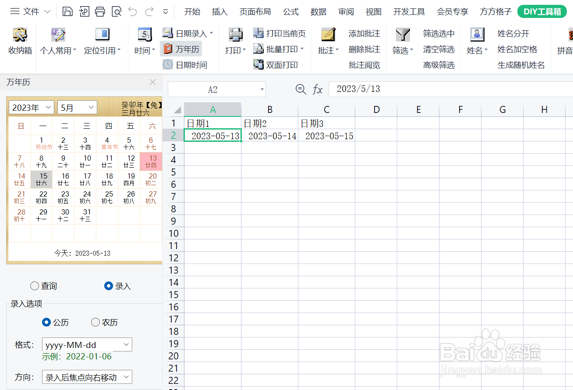Click 今天: 2023-05-13 in calendar

(x=82, y=253)
